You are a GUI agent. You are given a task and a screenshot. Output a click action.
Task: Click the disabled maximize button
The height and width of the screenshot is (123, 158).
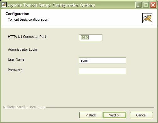(x=146, y=5)
